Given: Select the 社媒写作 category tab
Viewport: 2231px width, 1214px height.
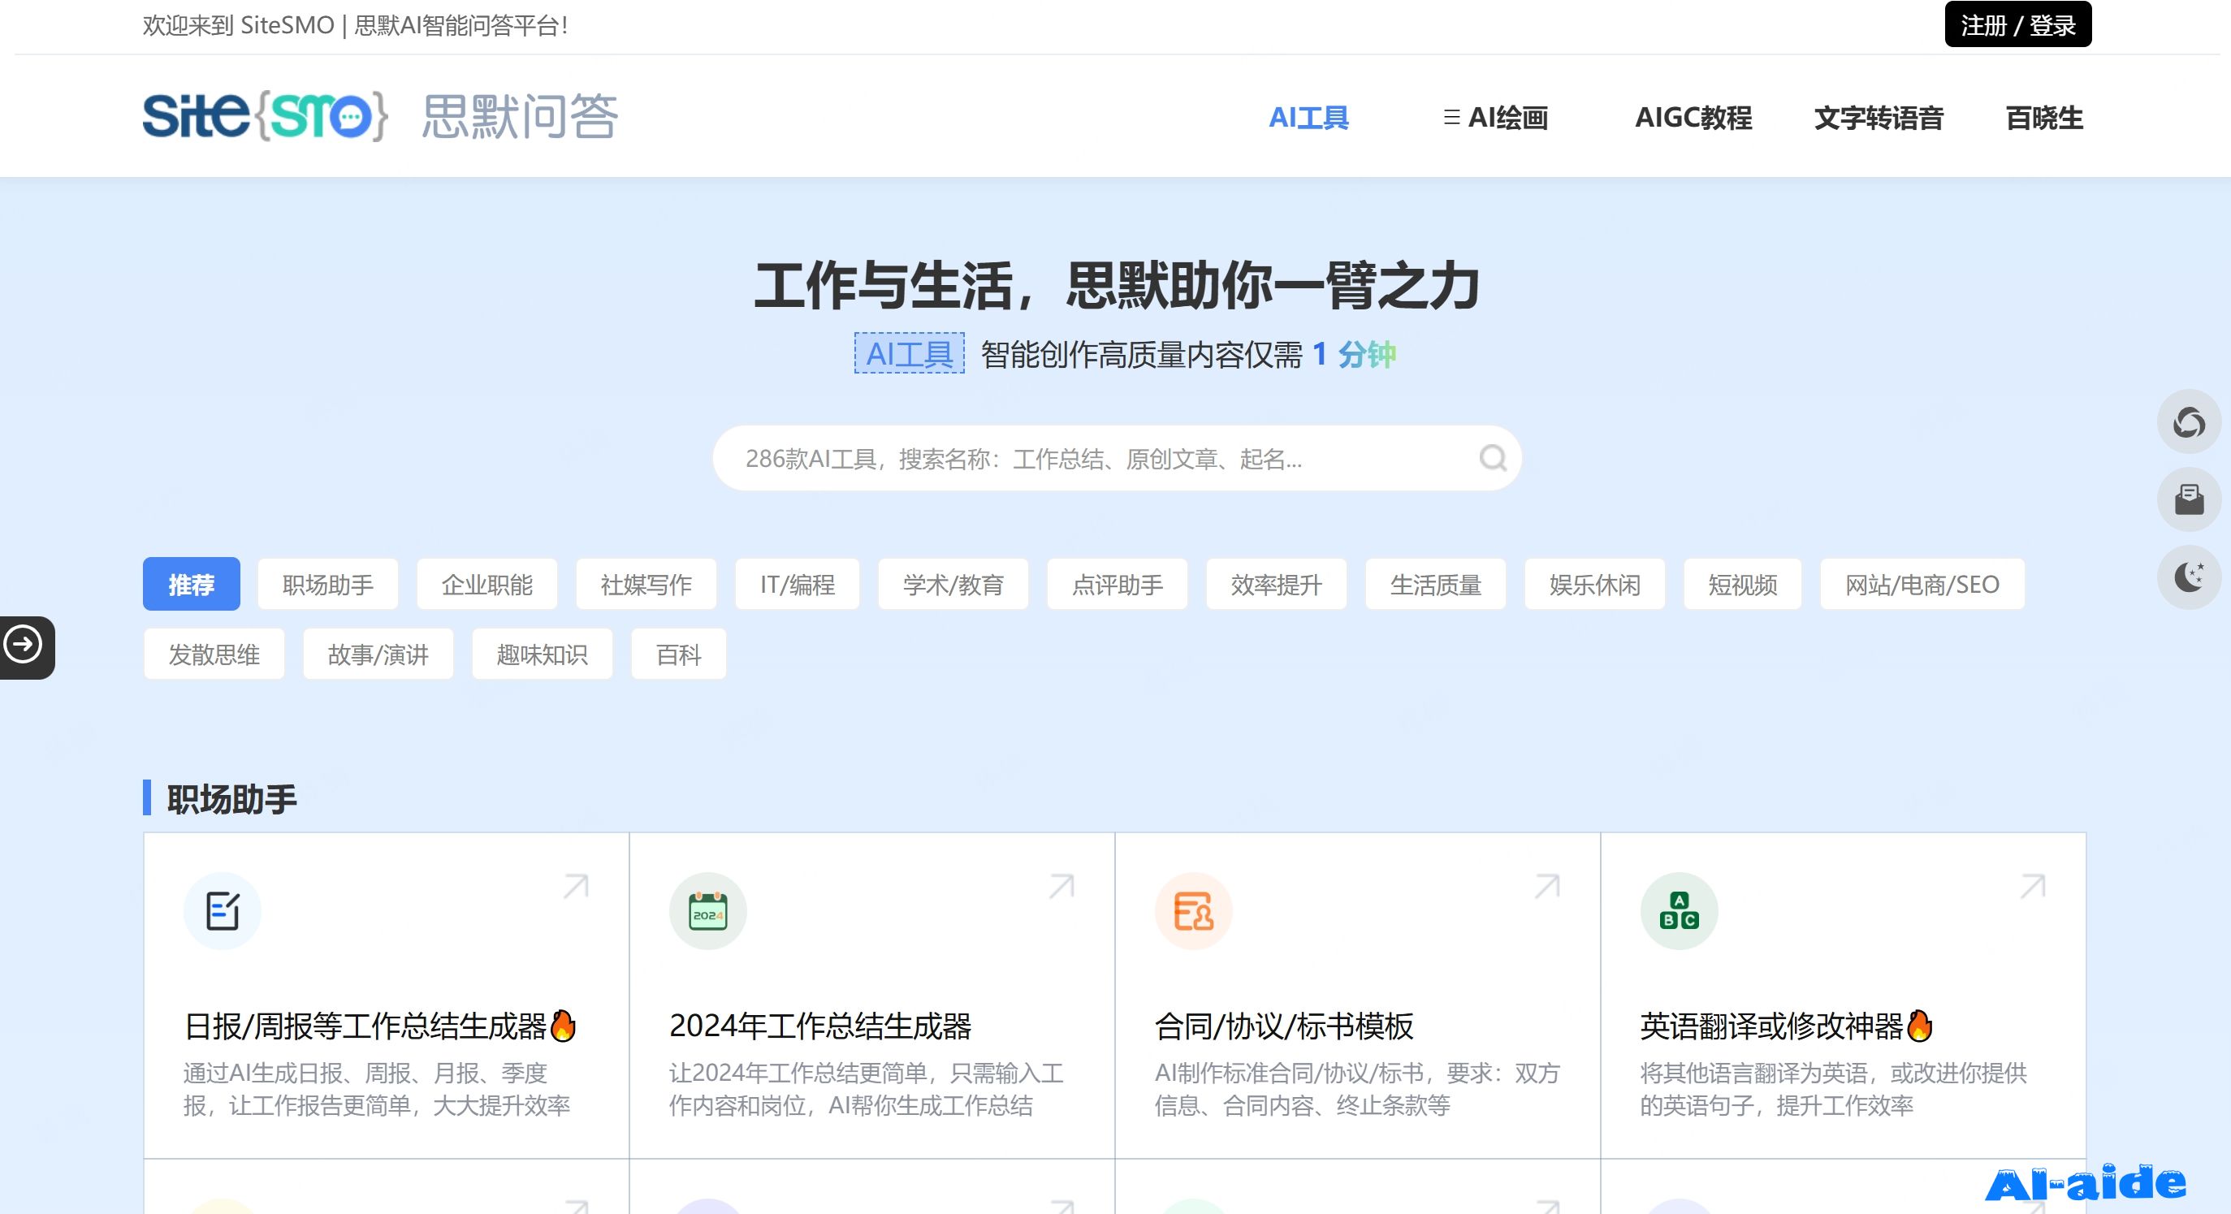Looking at the screenshot, I should [646, 585].
